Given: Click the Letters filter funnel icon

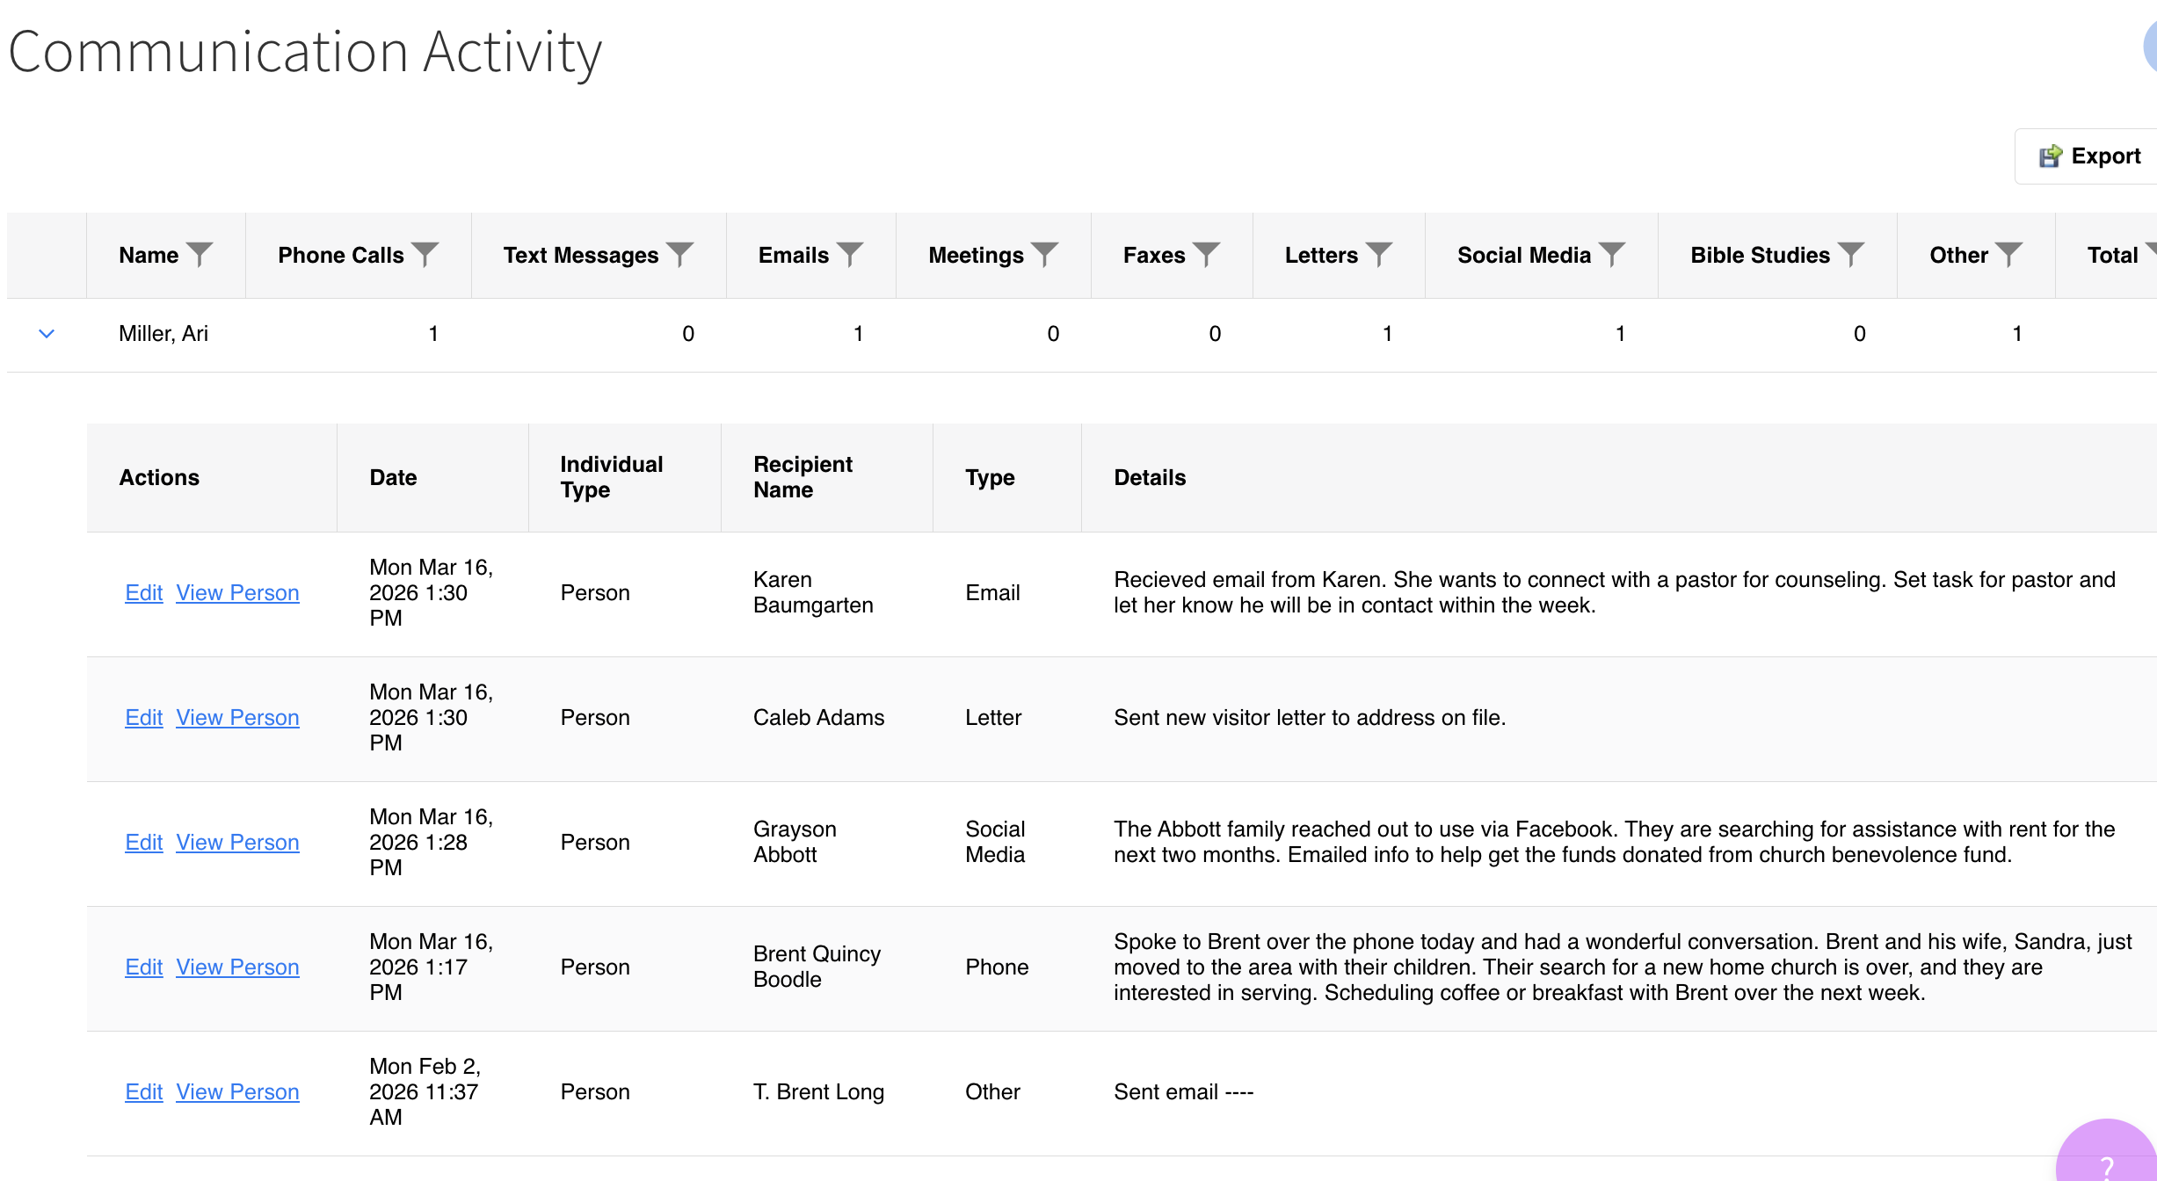Looking at the screenshot, I should tap(1379, 255).
